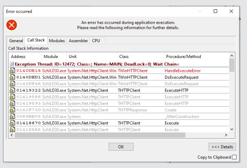This screenshot has width=247, height=168.
Task: Sort by the Class column header
Action: [140, 57]
